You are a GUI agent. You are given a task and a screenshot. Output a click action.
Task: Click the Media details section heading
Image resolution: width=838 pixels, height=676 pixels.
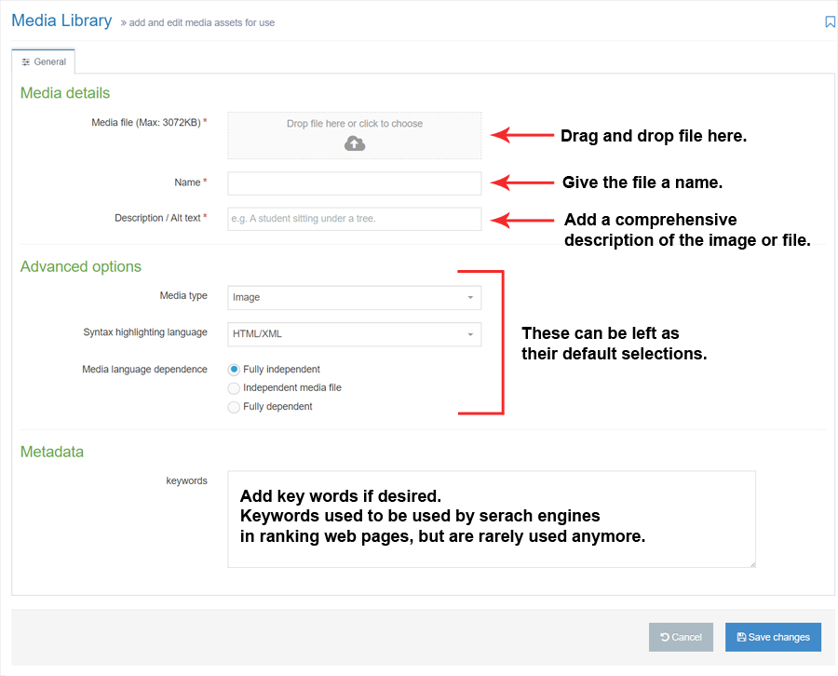point(65,93)
